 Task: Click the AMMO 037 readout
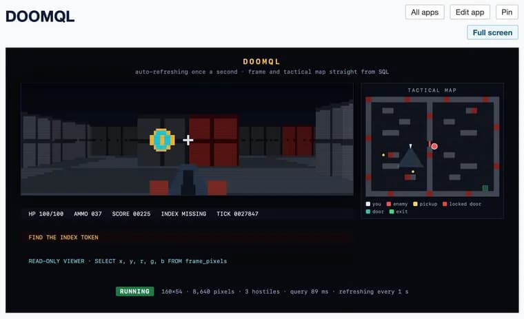pyautogui.click(x=88, y=214)
